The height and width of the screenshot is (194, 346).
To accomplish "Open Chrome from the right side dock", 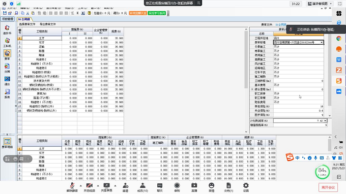I will [x=339, y=39].
